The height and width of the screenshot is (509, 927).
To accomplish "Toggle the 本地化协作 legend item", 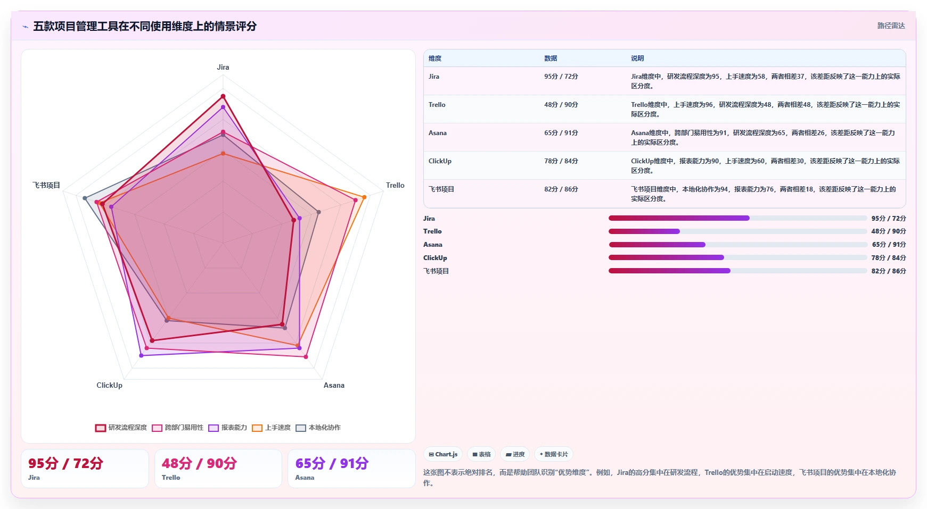I will [318, 428].
